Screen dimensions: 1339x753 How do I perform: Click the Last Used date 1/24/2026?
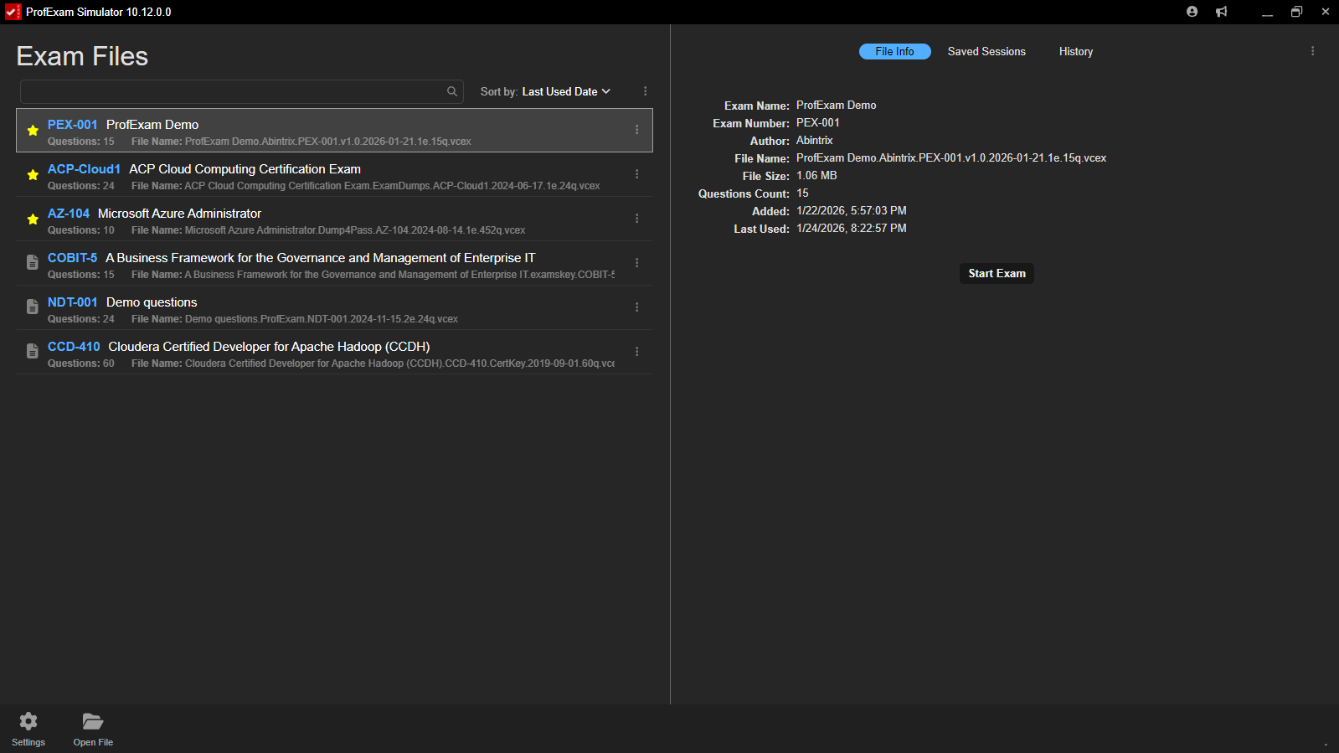pos(852,229)
